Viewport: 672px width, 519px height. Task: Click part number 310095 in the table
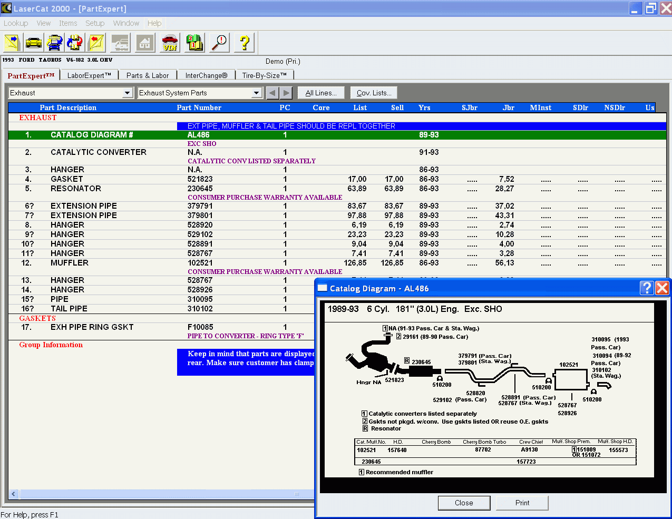click(x=200, y=299)
